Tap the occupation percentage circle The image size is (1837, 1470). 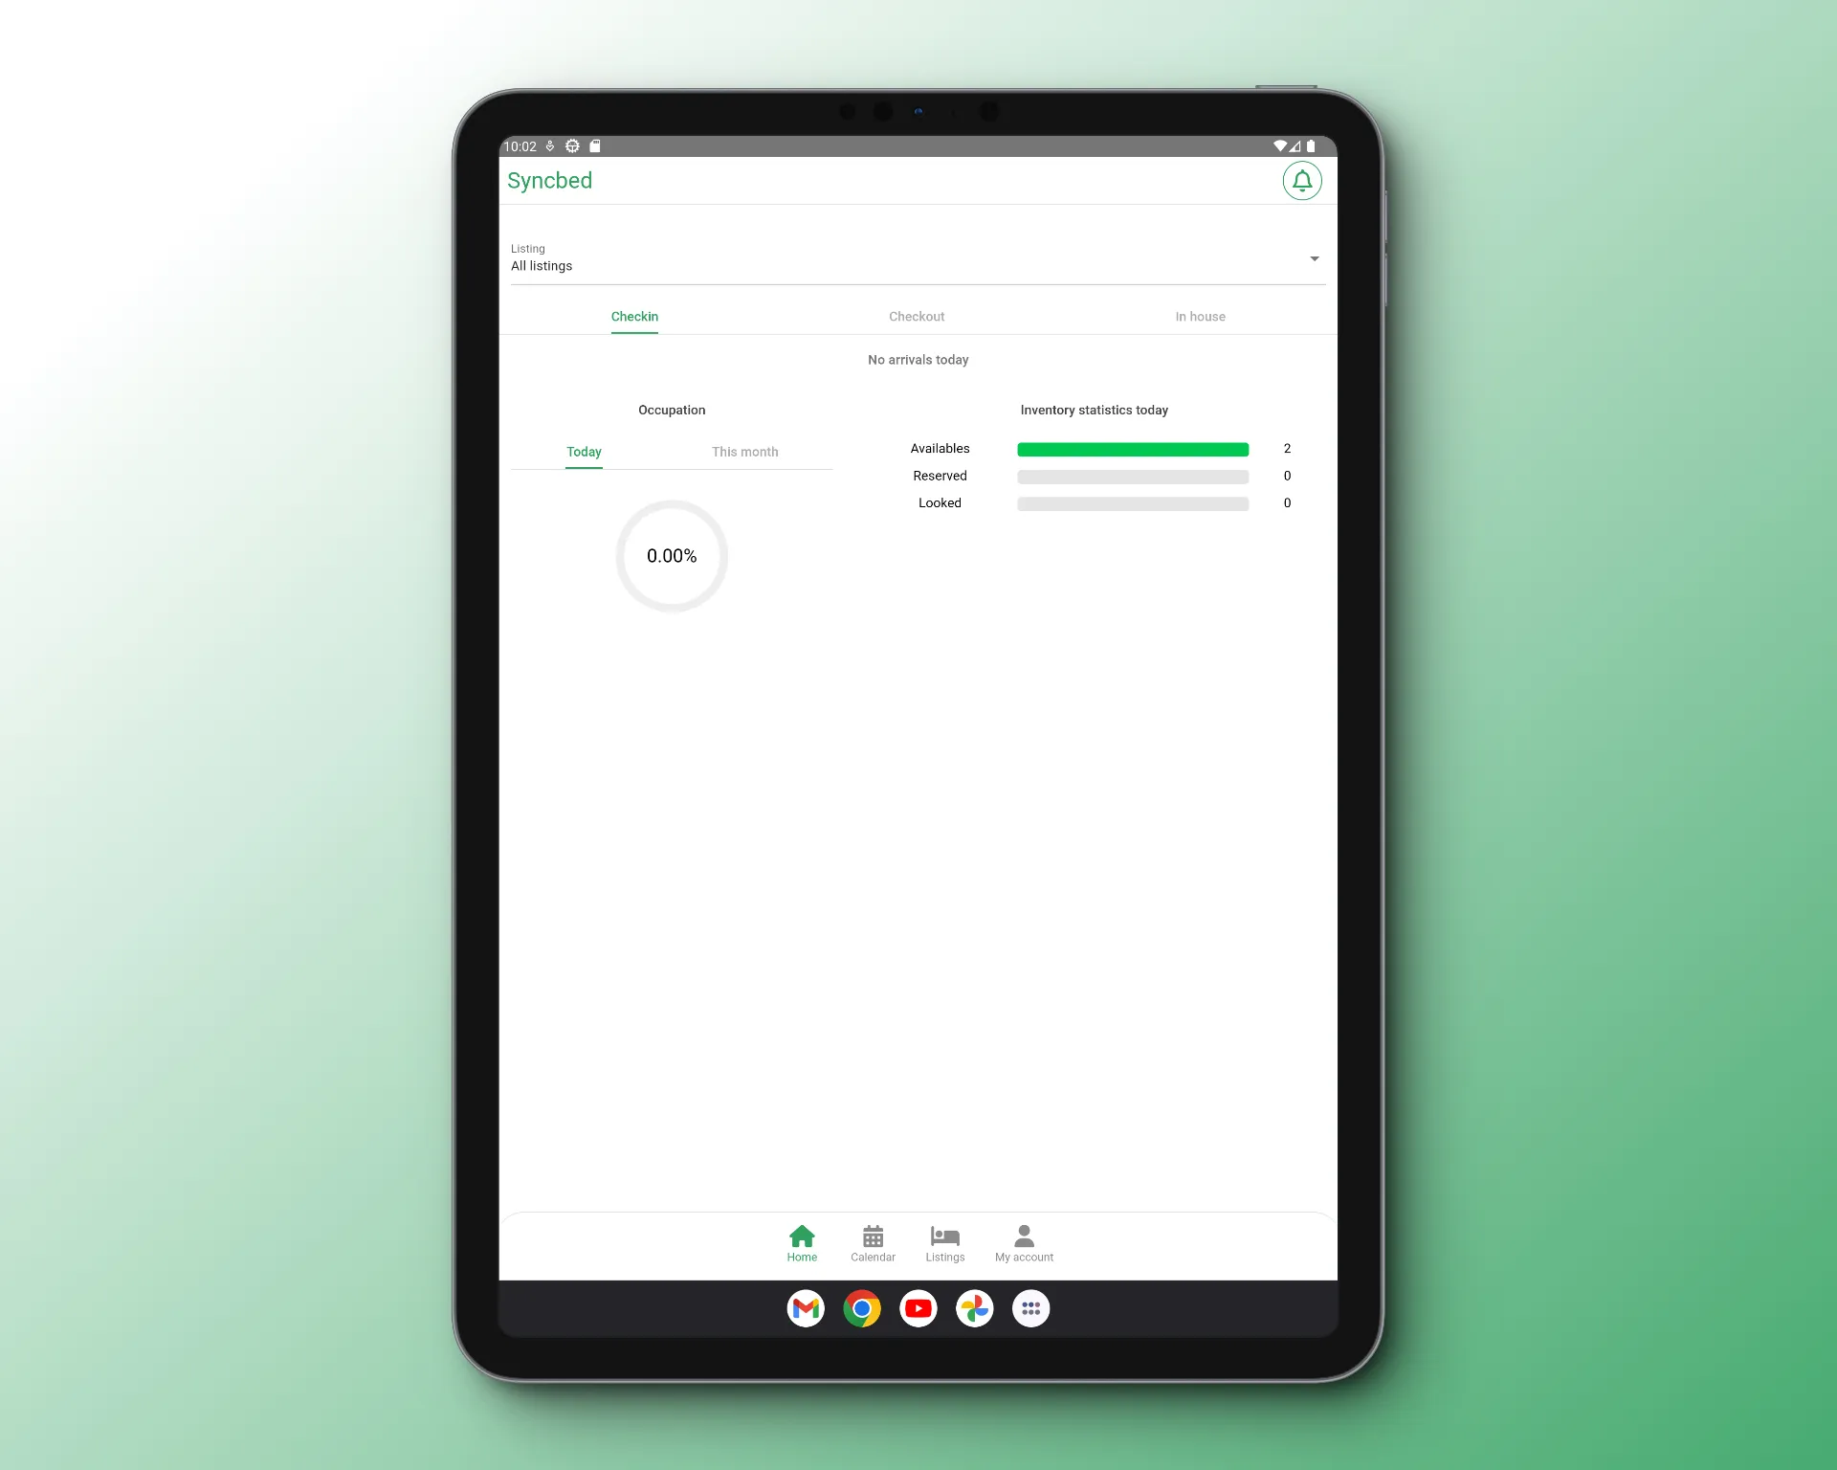click(672, 555)
